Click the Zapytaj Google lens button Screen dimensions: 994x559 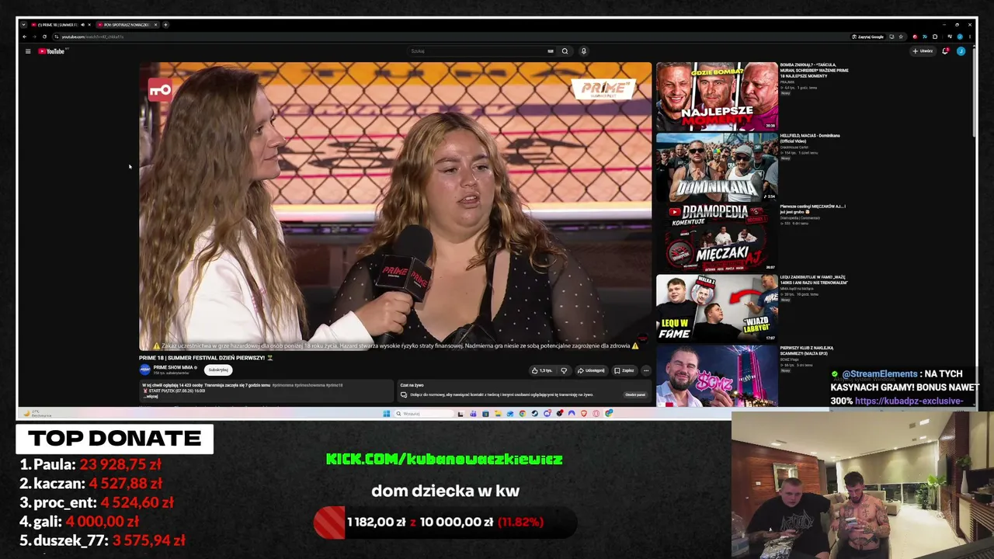(x=867, y=36)
